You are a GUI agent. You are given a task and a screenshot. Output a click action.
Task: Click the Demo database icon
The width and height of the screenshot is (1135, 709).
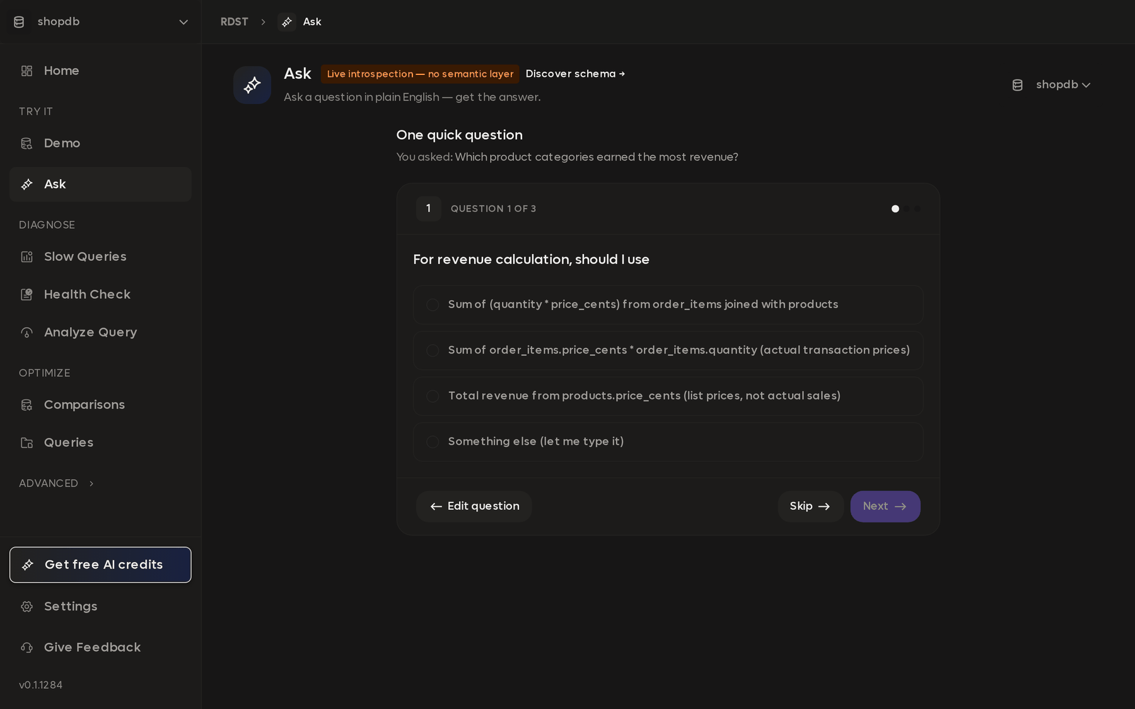[x=26, y=143]
